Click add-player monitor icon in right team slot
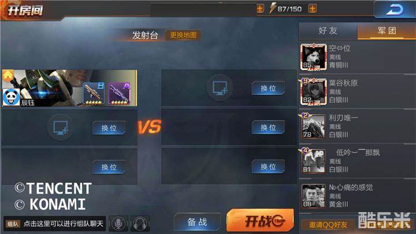416x234 pixels. tap(220, 88)
